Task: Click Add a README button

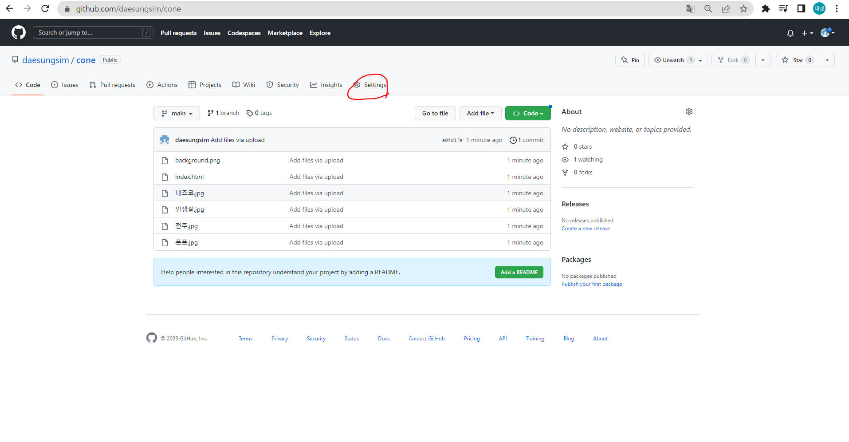Action: click(519, 272)
